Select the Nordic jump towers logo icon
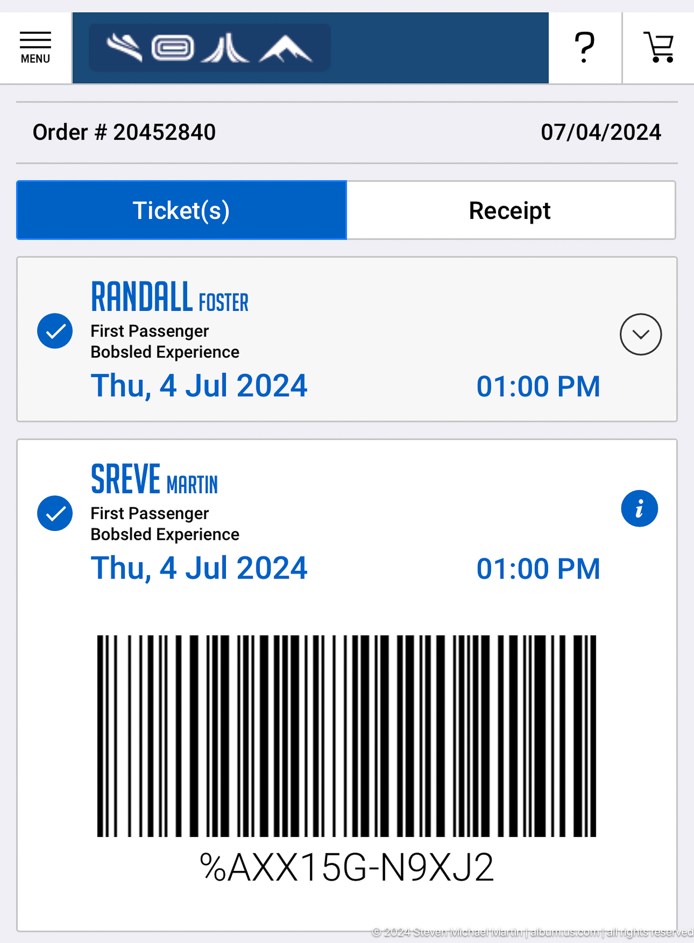Viewport: 694px width, 943px height. (225, 48)
